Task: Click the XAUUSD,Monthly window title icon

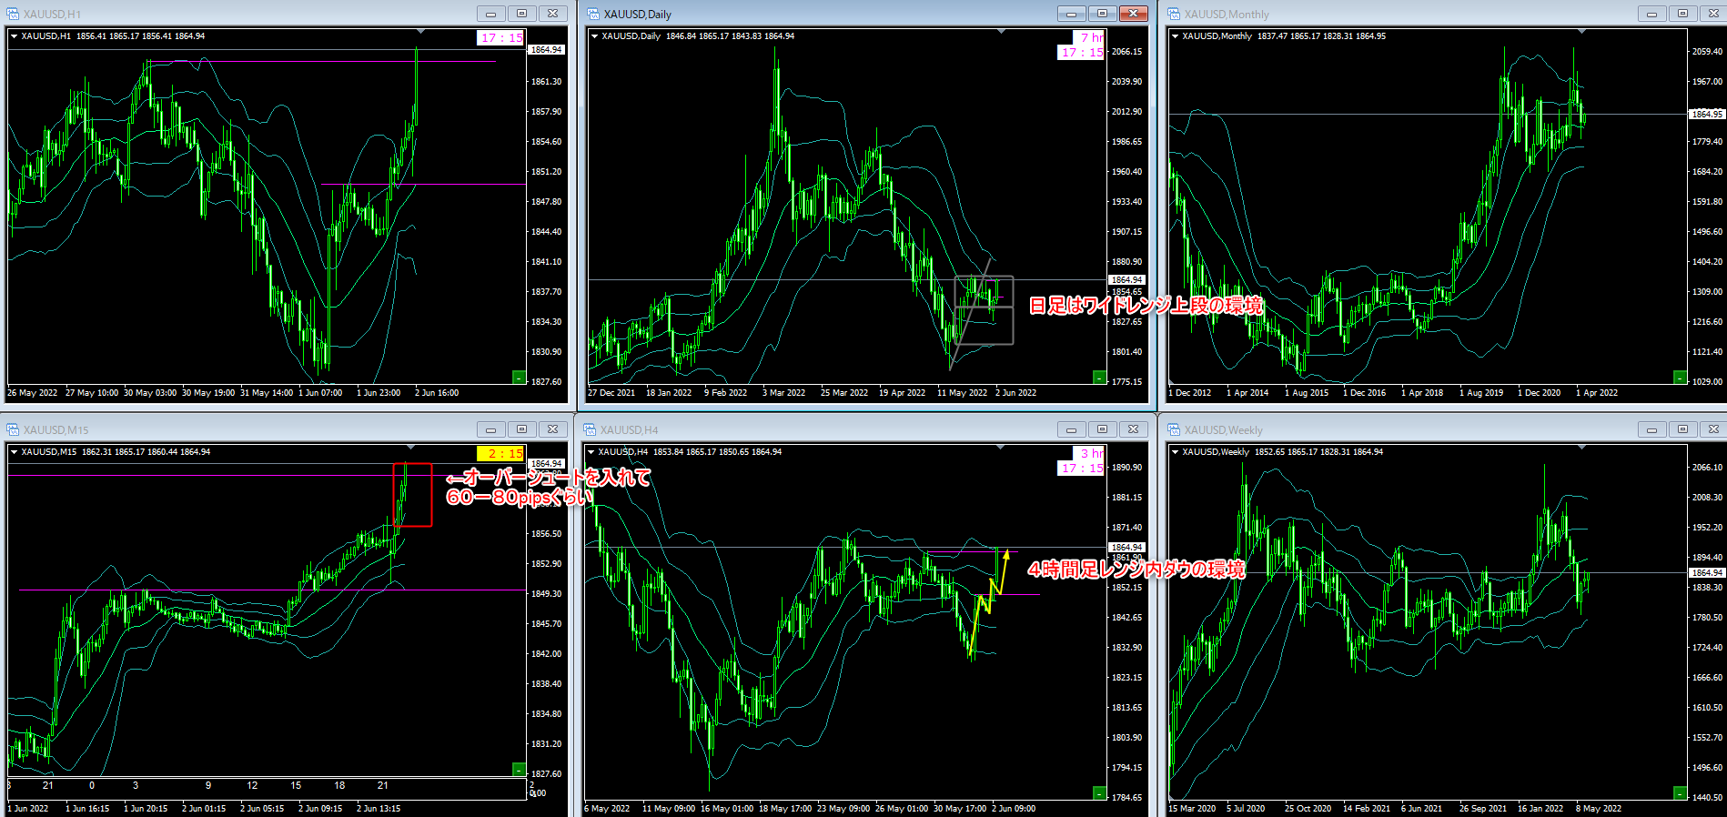Action: pos(1174,14)
